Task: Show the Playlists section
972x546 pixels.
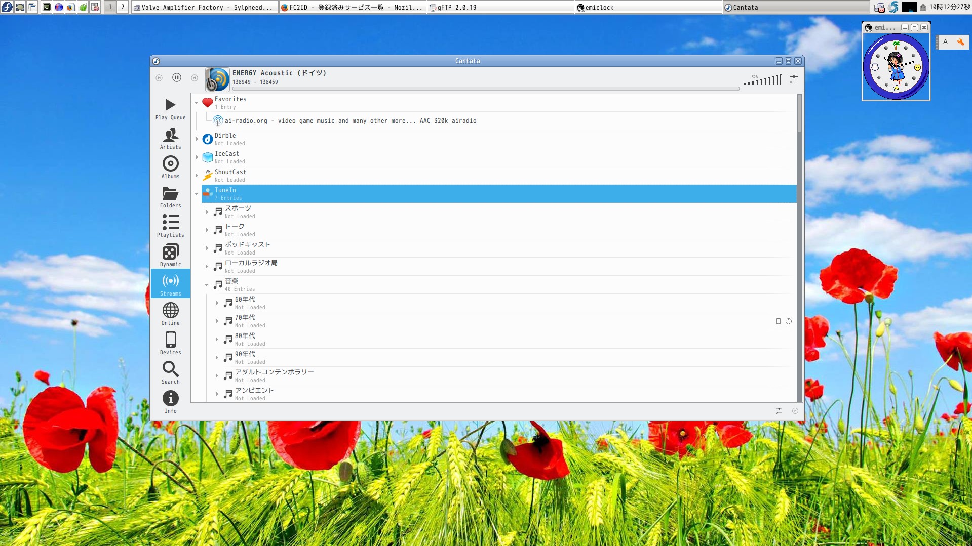Action: [170, 226]
